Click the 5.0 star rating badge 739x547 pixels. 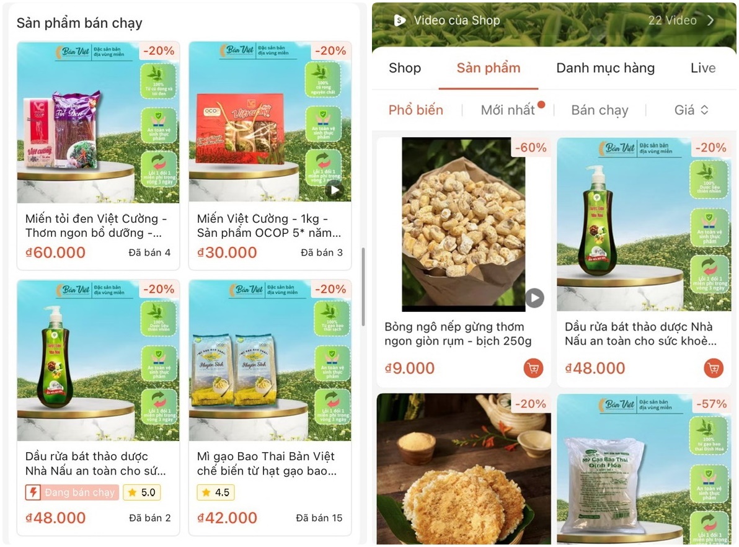point(142,492)
